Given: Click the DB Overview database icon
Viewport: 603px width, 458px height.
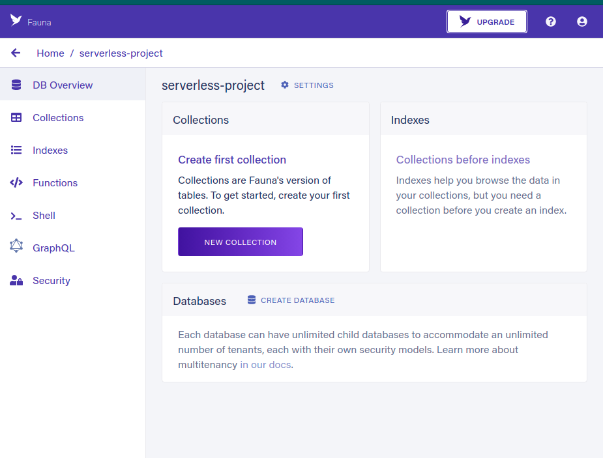Looking at the screenshot, I should coord(16,85).
